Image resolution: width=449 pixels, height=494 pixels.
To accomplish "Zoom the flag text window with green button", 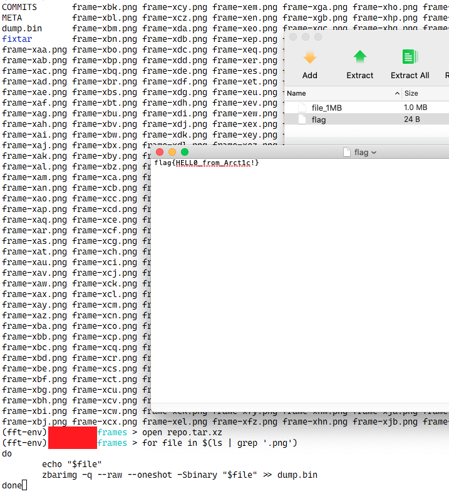I will 185,152.
